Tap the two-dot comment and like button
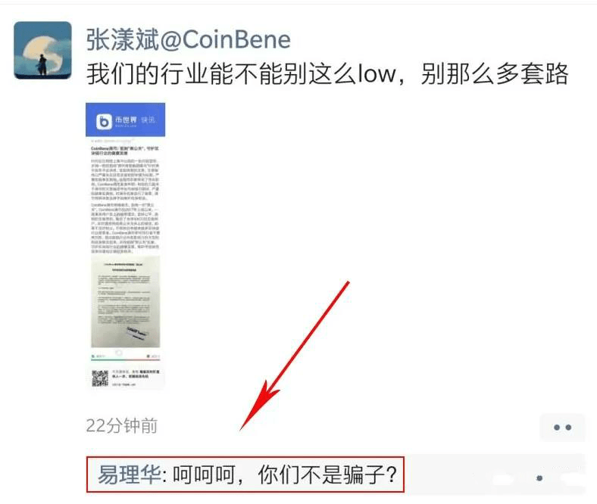 point(562,427)
